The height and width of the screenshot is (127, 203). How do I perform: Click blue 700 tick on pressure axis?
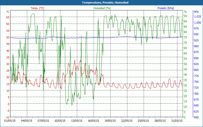[196, 93]
